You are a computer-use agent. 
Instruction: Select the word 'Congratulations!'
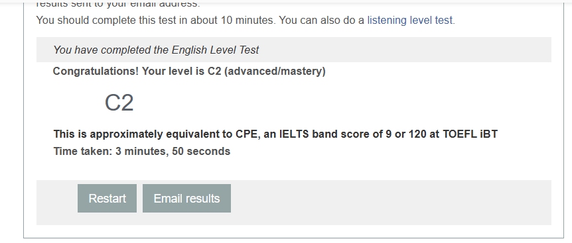click(x=96, y=71)
